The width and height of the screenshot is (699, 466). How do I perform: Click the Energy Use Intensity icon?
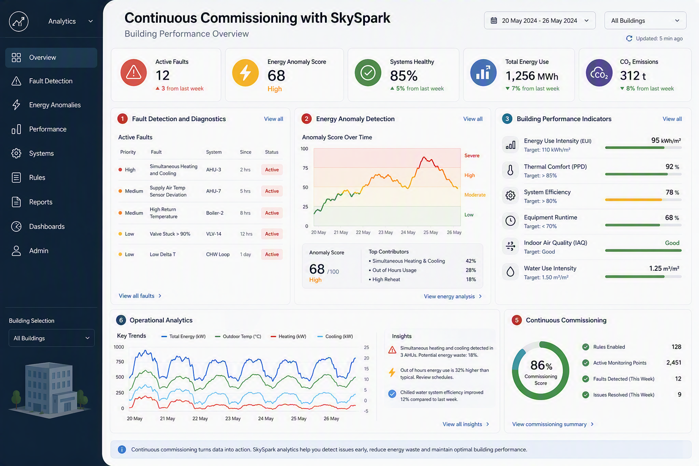[x=511, y=145]
